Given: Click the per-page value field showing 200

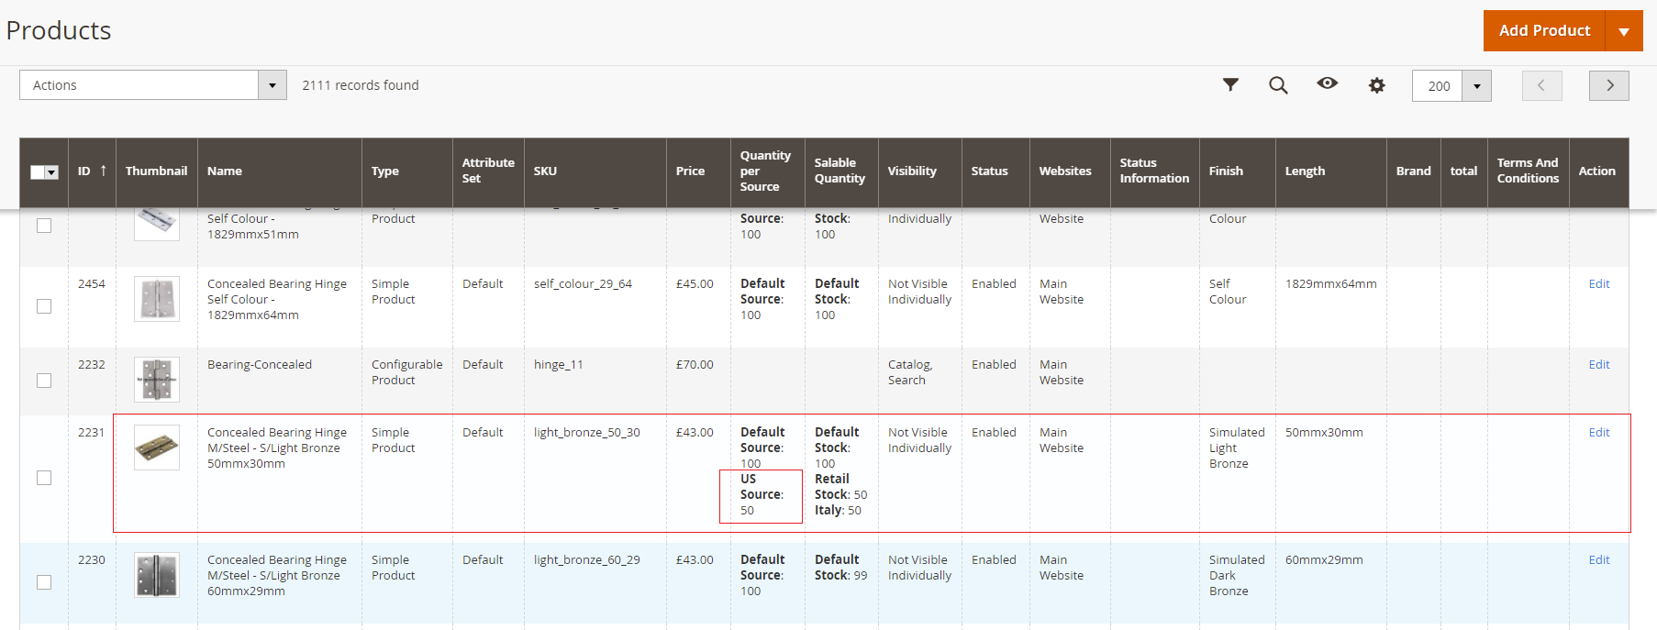Looking at the screenshot, I should [1438, 86].
